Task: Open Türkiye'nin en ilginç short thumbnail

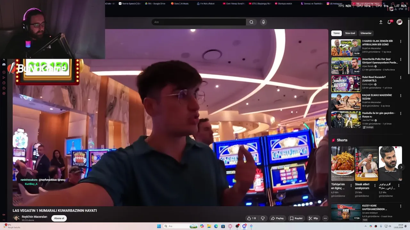Action: click(x=342, y=164)
